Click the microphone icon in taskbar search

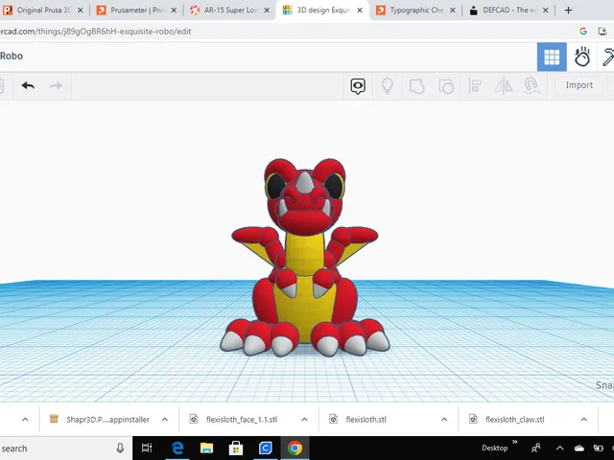(x=121, y=448)
